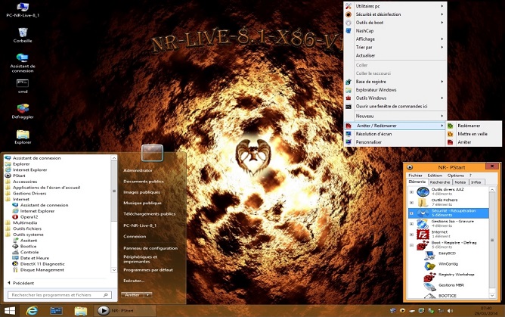Open the Edition menu in PStart
The height and width of the screenshot is (317, 505).
435,176
